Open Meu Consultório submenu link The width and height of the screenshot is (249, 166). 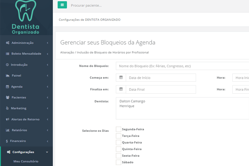(26, 161)
